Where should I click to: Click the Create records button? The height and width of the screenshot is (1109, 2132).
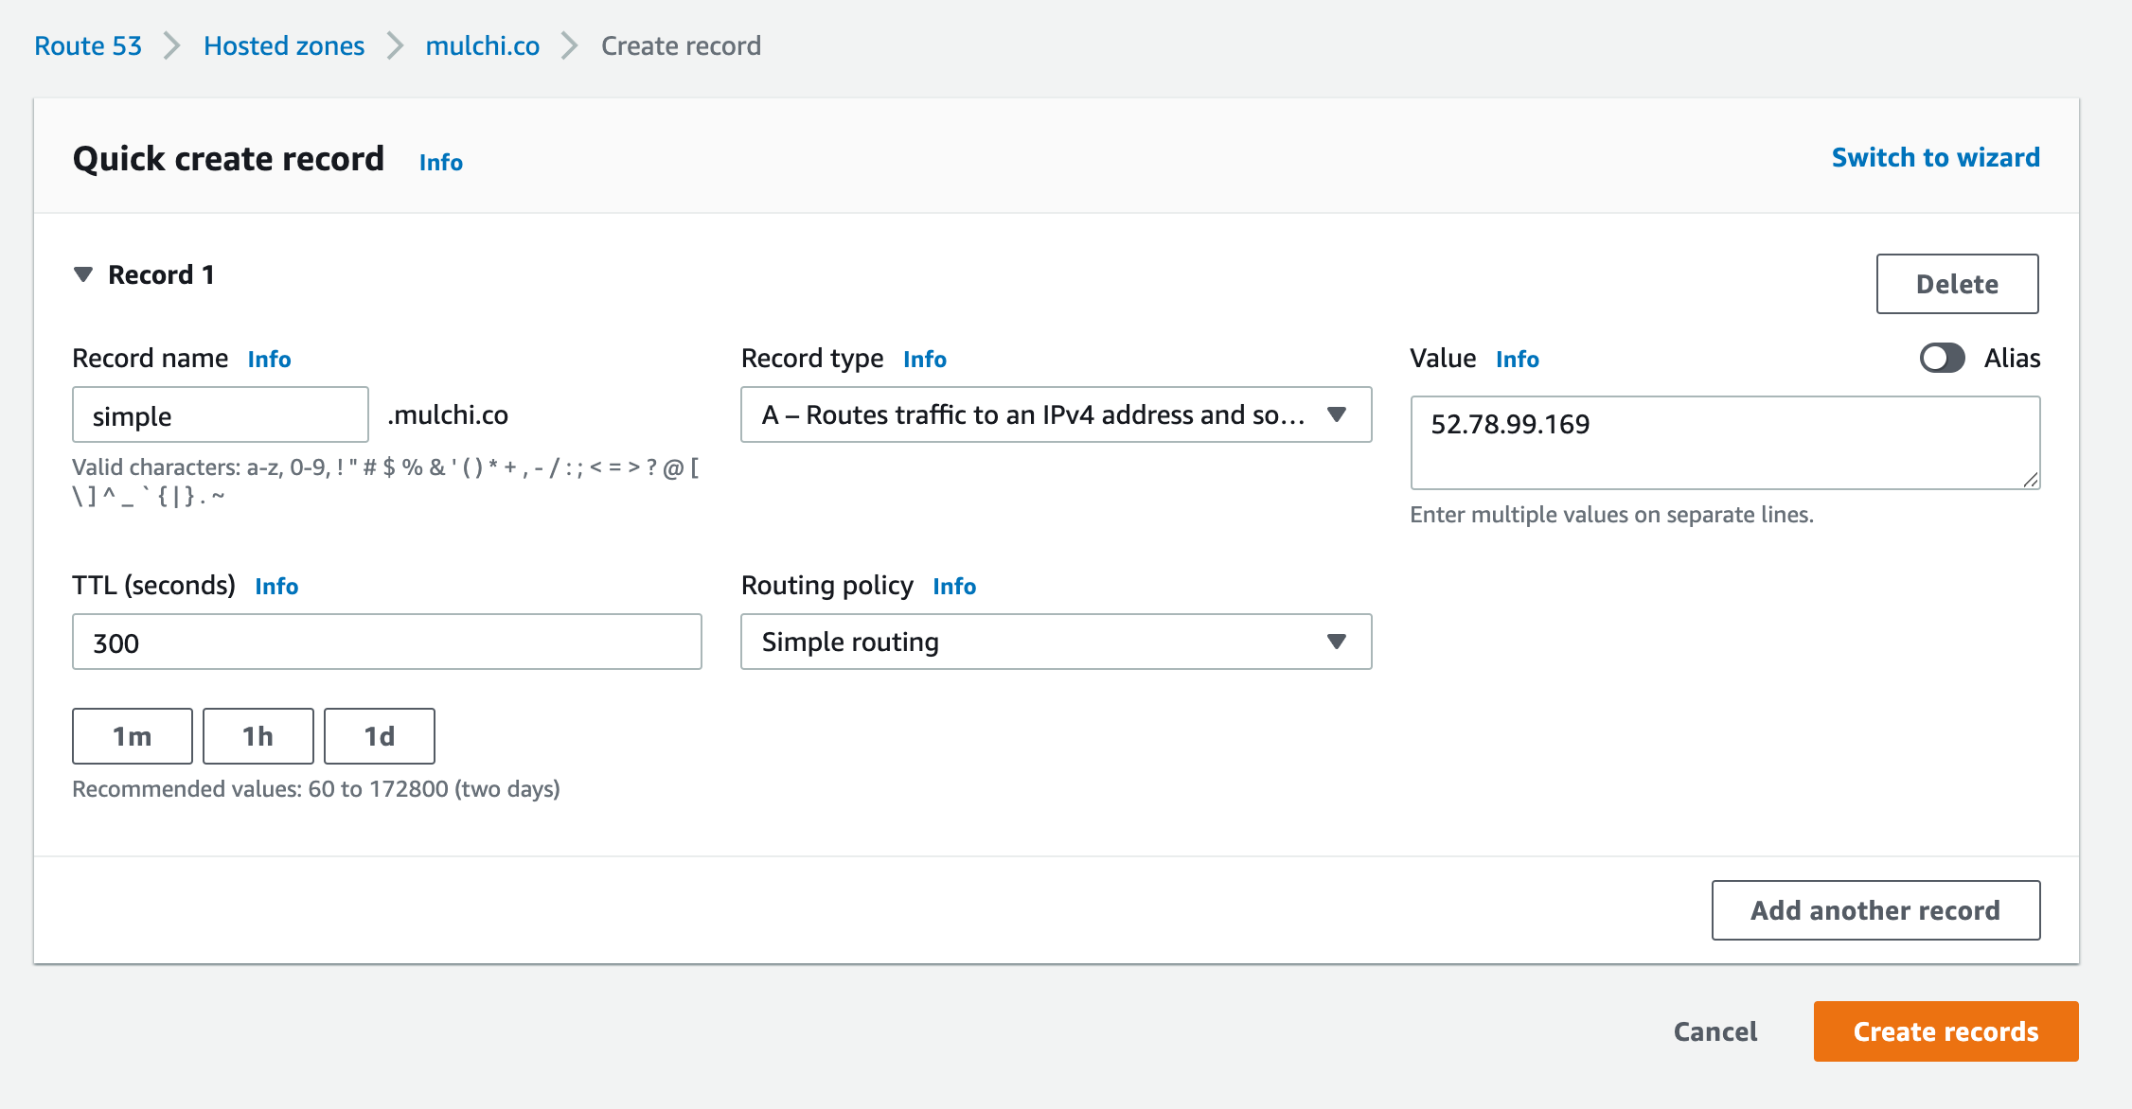click(1945, 1031)
